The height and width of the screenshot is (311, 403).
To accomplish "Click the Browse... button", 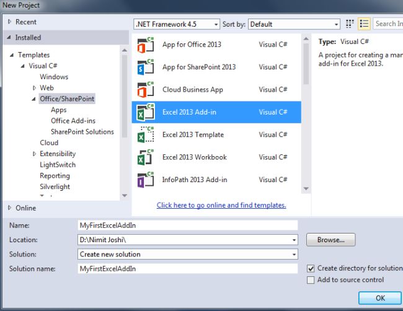I will (x=331, y=240).
